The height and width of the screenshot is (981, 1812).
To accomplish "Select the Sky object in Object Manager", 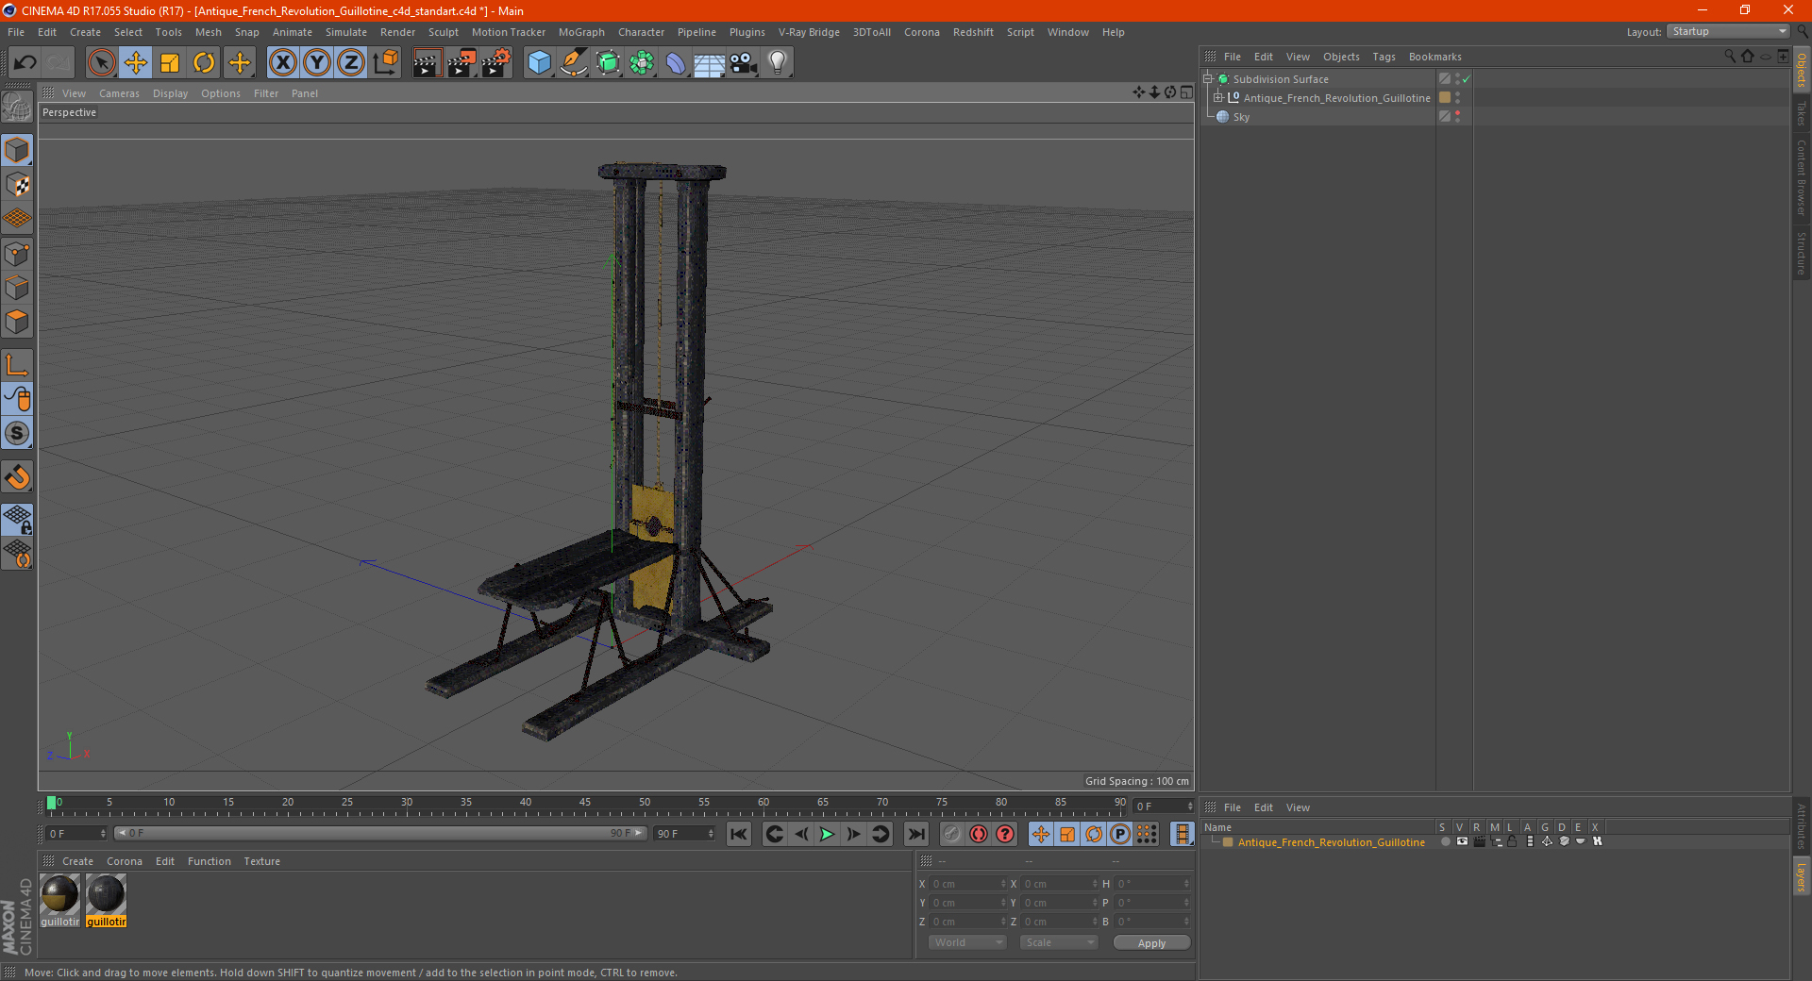I will click(x=1241, y=117).
